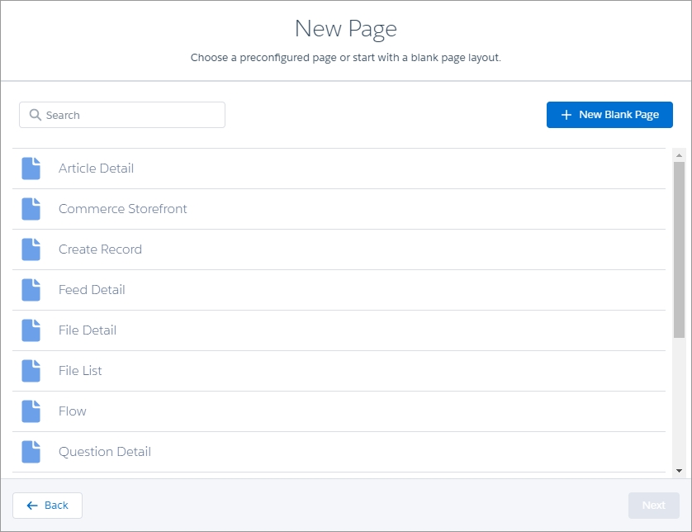Screen dimensions: 692x532
Task: Click the Create Record page icon
Action: pos(31,249)
